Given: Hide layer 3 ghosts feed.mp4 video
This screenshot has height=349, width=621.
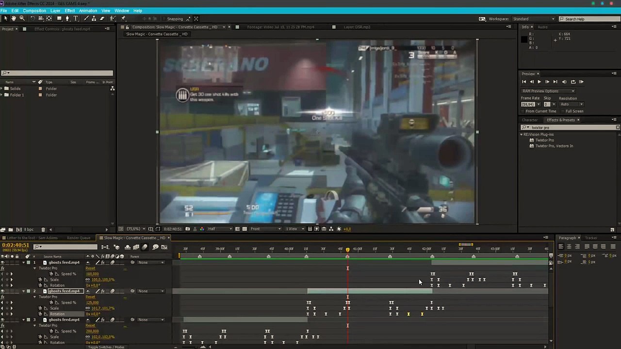Looking at the screenshot, I should [2, 319].
